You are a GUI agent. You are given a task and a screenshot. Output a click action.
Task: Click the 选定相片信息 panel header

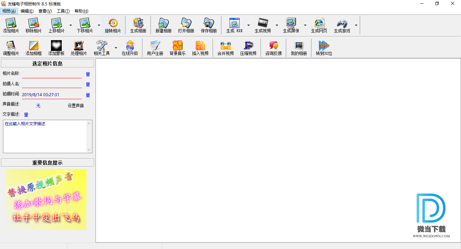click(x=48, y=63)
